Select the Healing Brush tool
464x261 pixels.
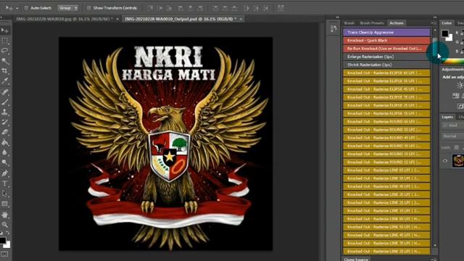[x=5, y=92]
